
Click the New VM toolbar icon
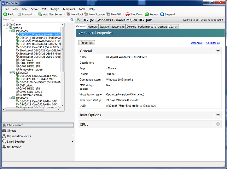pyautogui.click(x=108, y=14)
